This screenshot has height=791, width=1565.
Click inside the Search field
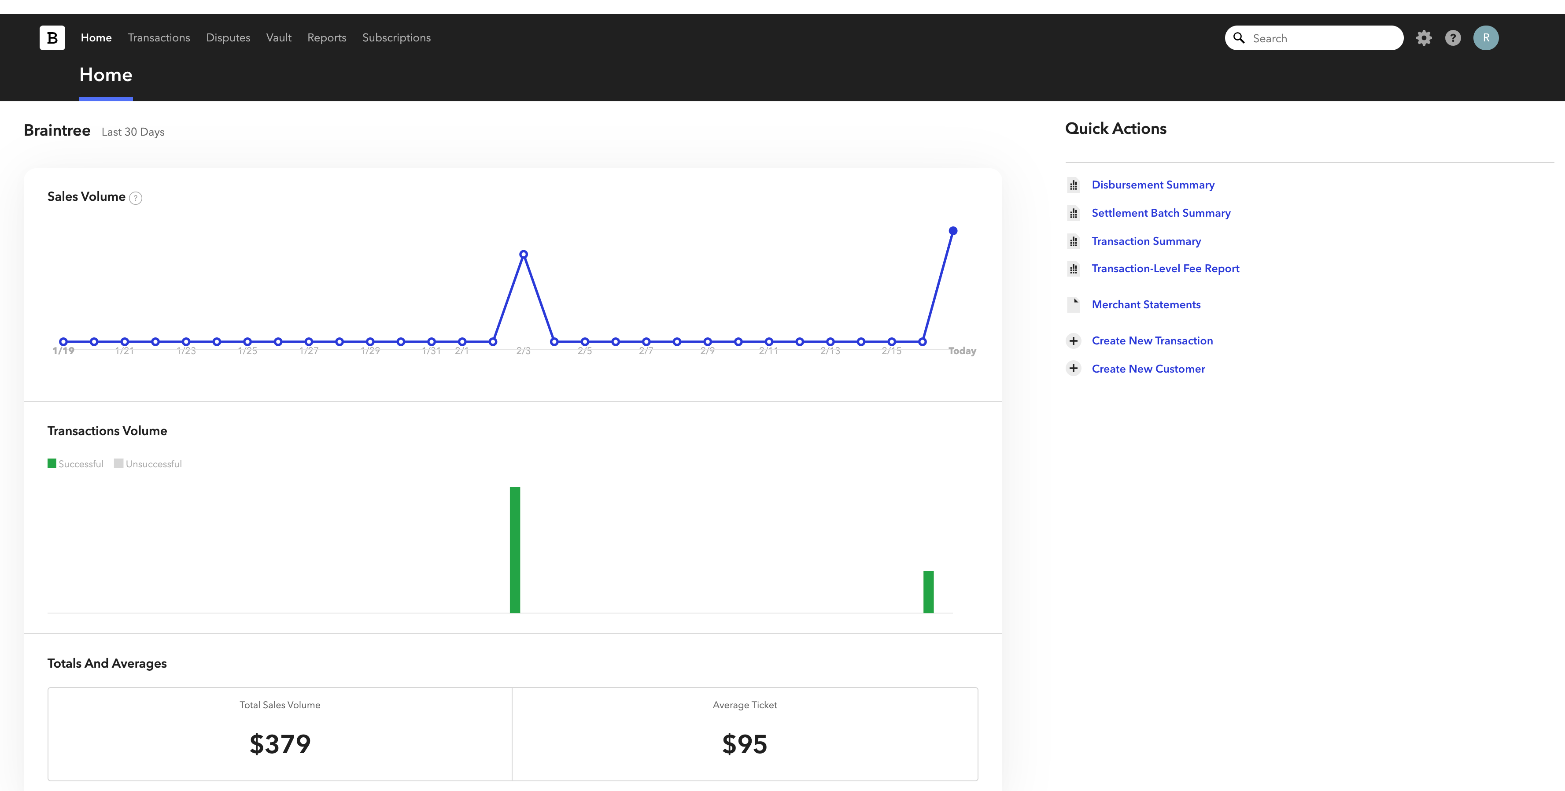[x=1312, y=37]
